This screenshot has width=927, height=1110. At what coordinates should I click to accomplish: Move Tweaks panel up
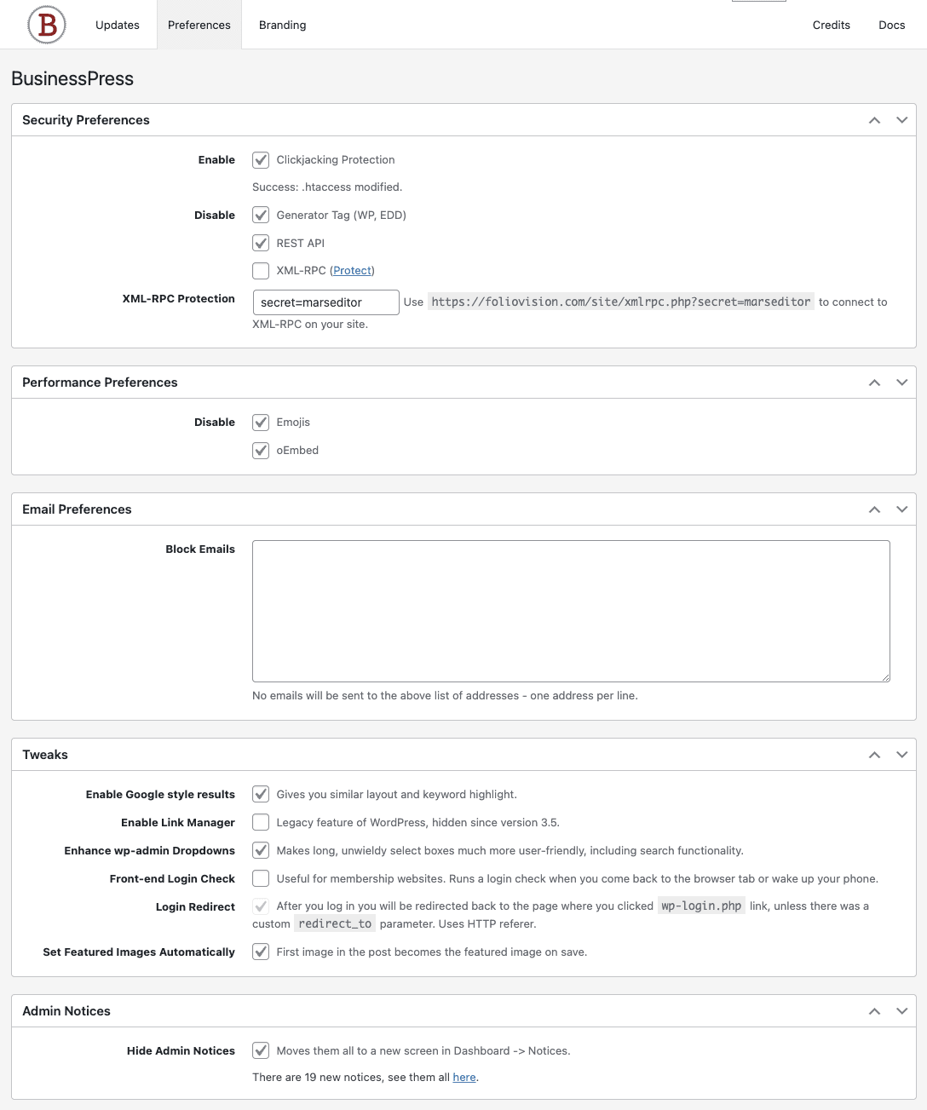coord(874,755)
